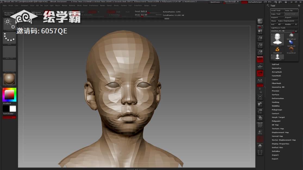Click the Xpose icon
Image resolution: width=303 pixels, height=170 pixels.
pos(260,153)
